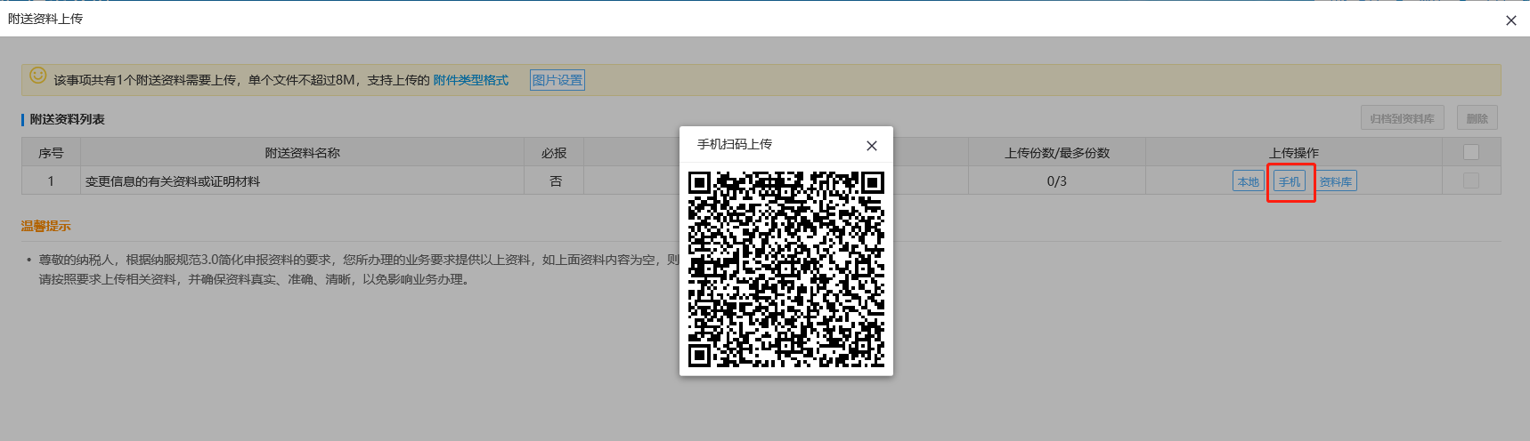The image size is (1530, 441).
Task: Click the 手机扫码上传 popup title
Action: tap(735, 144)
